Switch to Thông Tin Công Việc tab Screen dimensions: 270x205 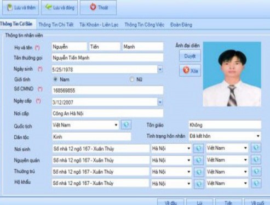[x=144, y=25]
